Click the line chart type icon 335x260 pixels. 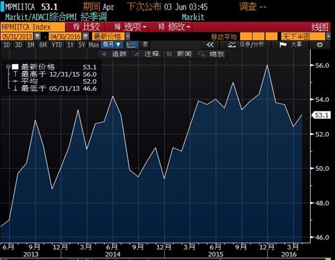click(132, 45)
